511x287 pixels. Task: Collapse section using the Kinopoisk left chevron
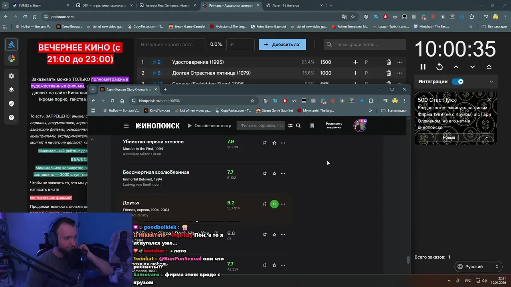click(92, 140)
